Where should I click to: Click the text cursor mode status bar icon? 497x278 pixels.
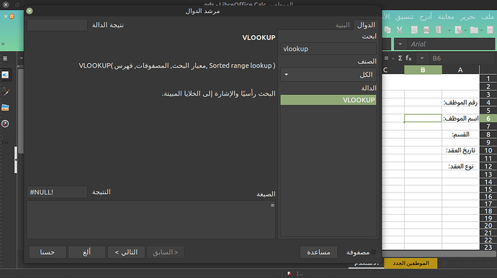(299, 274)
